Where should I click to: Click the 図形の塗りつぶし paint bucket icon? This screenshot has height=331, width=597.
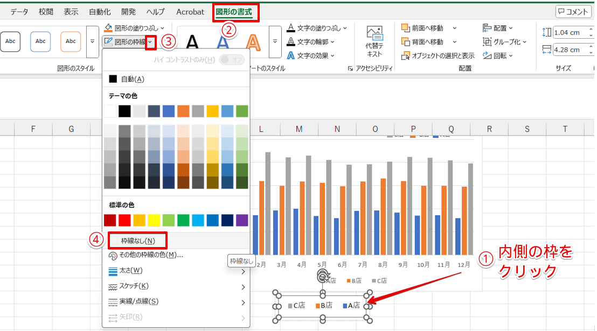(x=108, y=27)
